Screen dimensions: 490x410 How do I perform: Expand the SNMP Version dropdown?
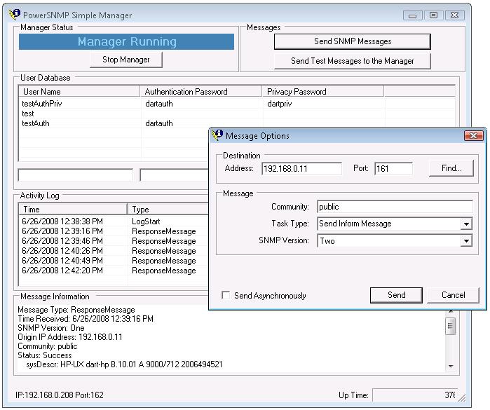[x=466, y=241]
